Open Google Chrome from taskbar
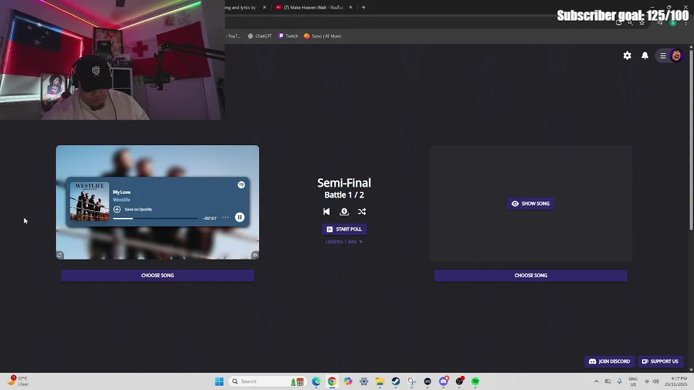This screenshot has width=694, height=390. 332,381
